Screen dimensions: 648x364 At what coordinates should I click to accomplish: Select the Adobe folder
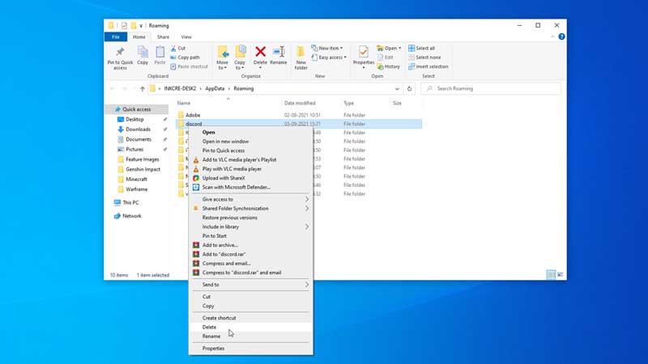pos(193,115)
